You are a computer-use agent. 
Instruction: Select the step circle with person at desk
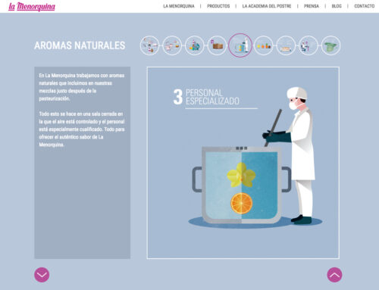click(309, 45)
